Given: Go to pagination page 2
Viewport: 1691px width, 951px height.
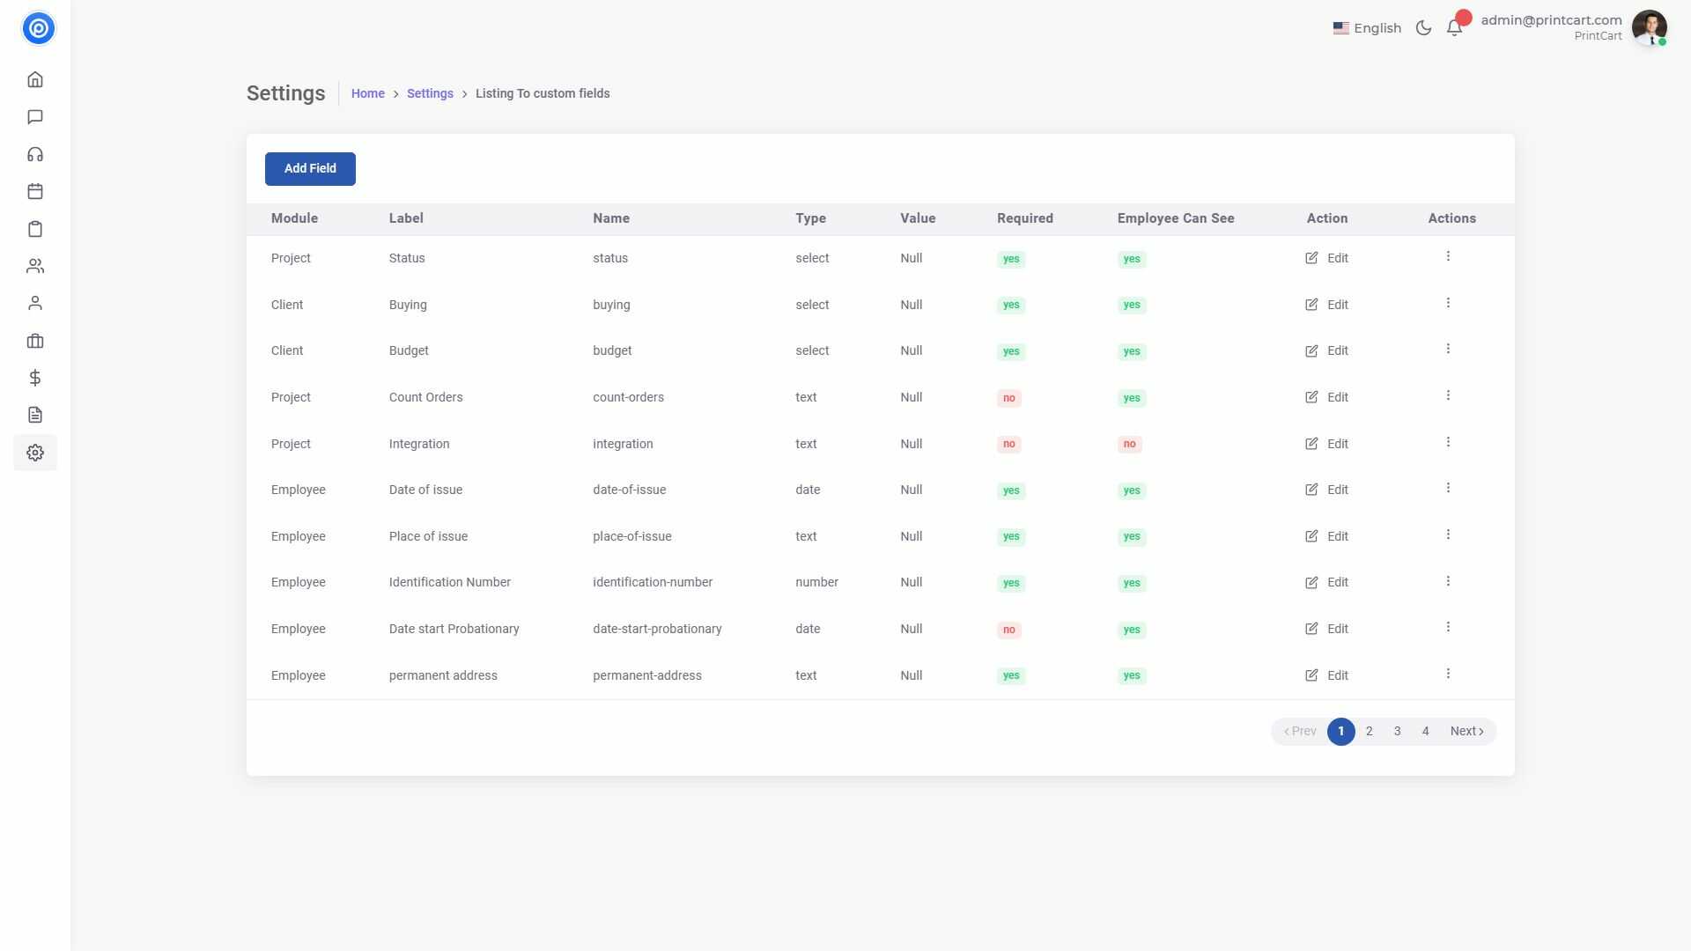Looking at the screenshot, I should pos(1369,731).
